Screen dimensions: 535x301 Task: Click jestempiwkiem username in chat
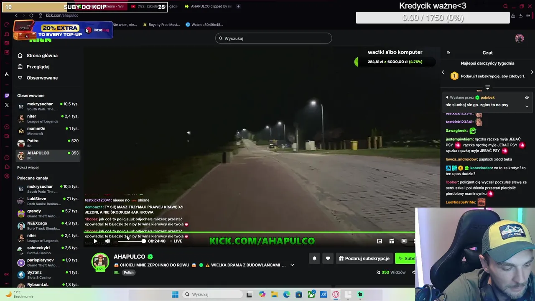click(459, 139)
